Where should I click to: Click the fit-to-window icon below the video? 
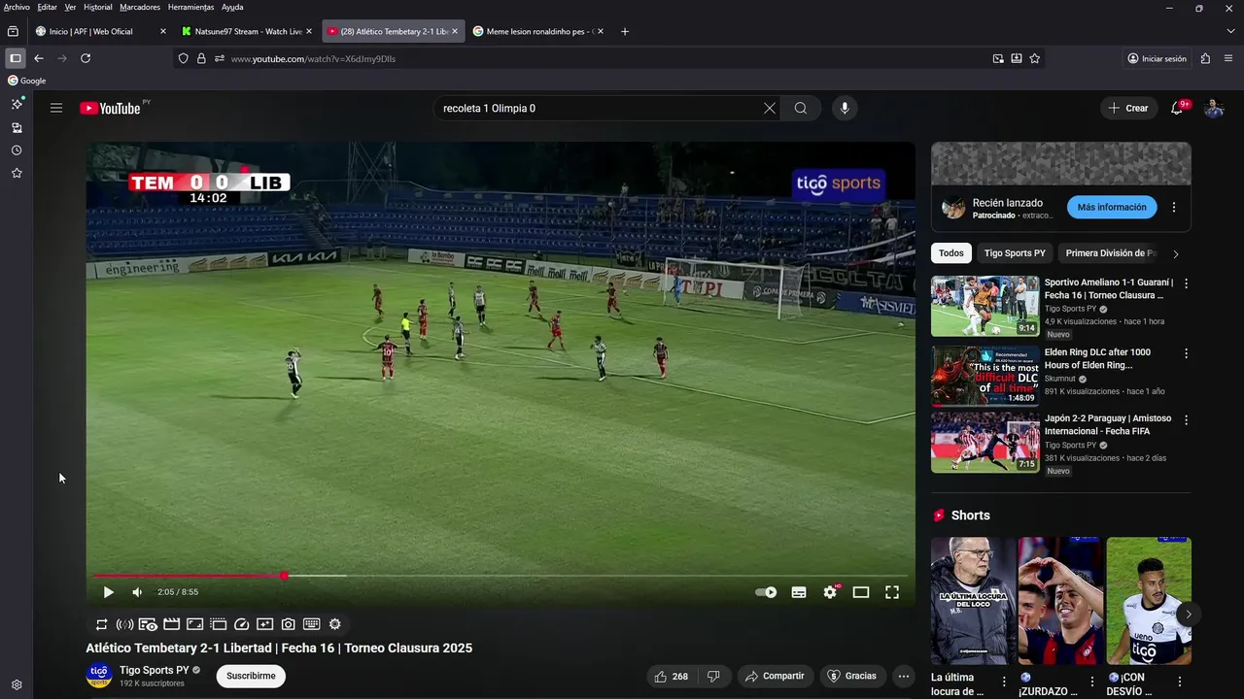click(x=194, y=624)
